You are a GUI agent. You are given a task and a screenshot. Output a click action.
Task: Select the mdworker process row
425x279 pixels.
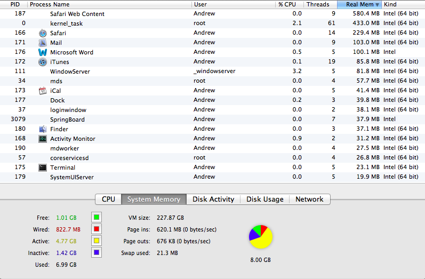point(212,148)
